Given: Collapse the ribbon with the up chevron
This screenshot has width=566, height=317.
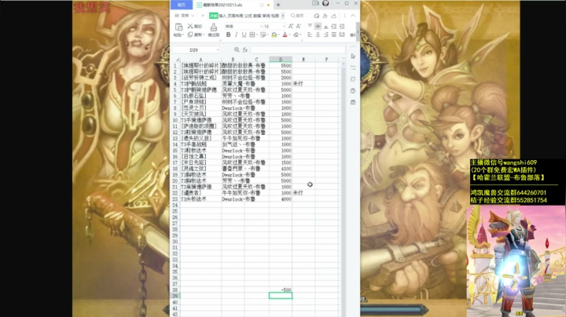Looking at the screenshot, I should coord(353,16).
